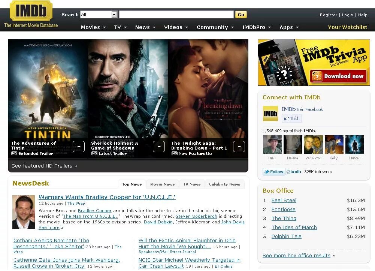Go to Your Watchlist
This screenshot has width=375, height=271.
(x=348, y=27)
